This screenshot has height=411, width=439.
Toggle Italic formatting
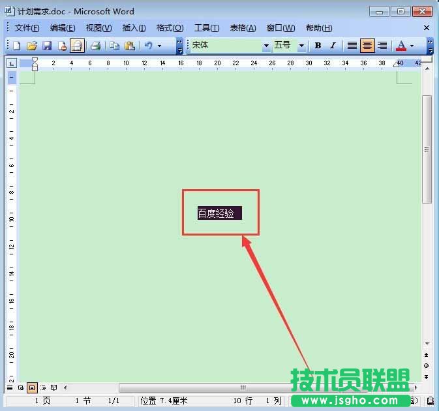pyautogui.click(x=333, y=46)
